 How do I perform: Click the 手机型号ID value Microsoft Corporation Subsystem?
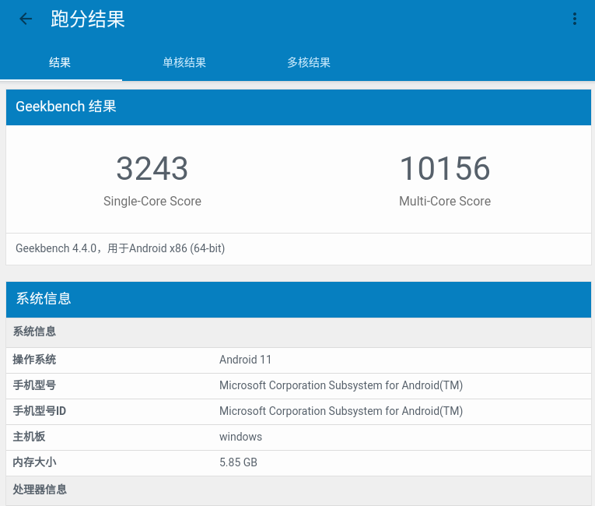341,411
